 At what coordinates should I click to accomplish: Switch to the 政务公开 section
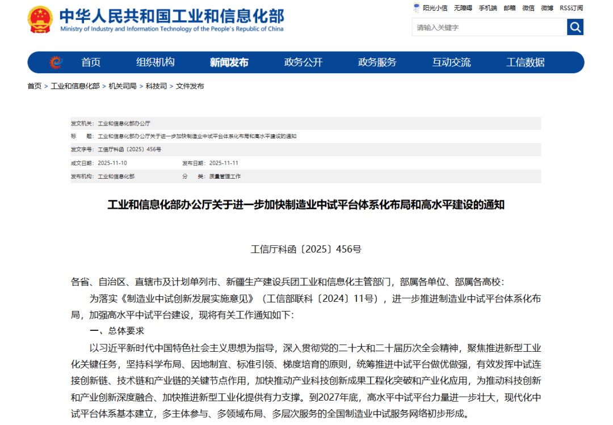[x=305, y=62]
